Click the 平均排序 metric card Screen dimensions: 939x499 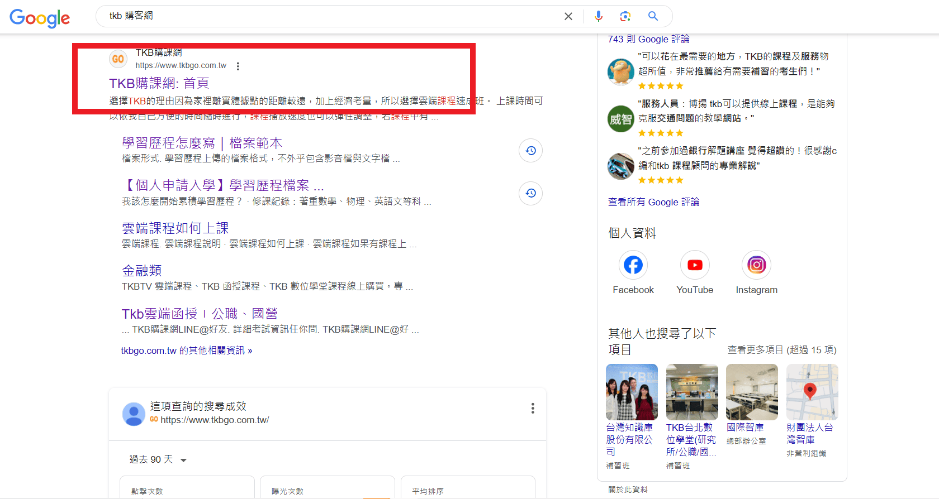[x=468, y=487]
